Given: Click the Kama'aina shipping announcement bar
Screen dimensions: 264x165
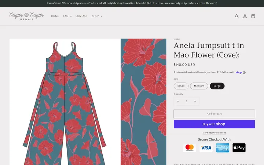Looking at the screenshot, I should tap(132, 3).
